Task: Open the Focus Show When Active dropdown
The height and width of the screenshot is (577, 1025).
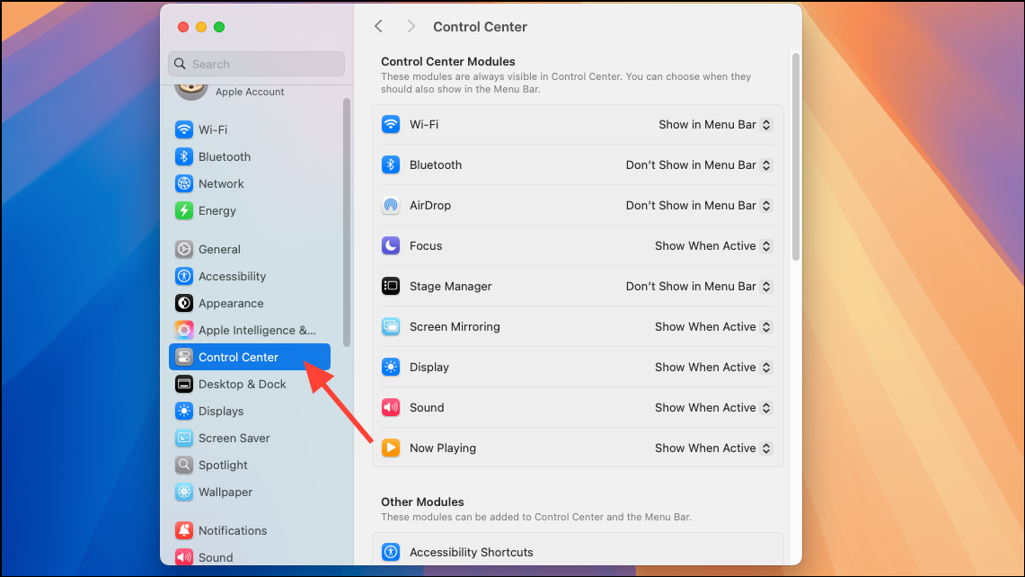Action: (713, 246)
